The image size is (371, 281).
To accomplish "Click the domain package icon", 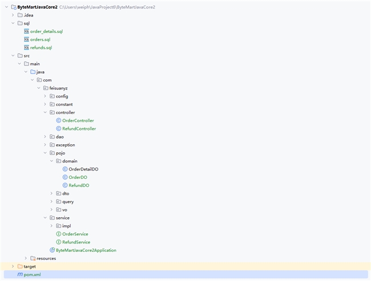I will pos(58,161).
